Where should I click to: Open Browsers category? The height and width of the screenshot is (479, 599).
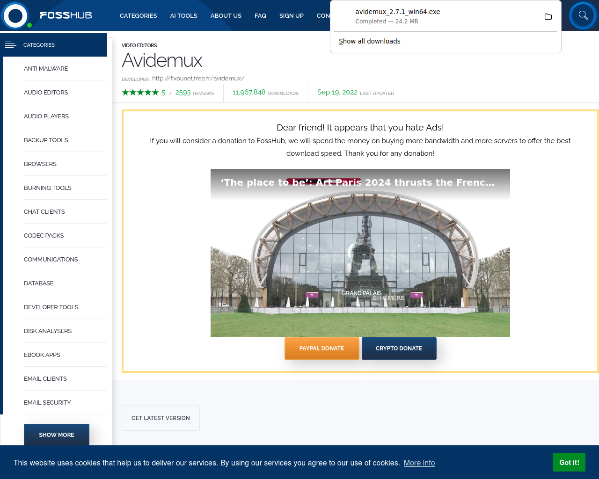click(40, 164)
